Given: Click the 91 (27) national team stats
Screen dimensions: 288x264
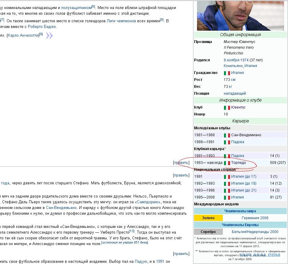Looking at the screenshot, I should point(275,197).
